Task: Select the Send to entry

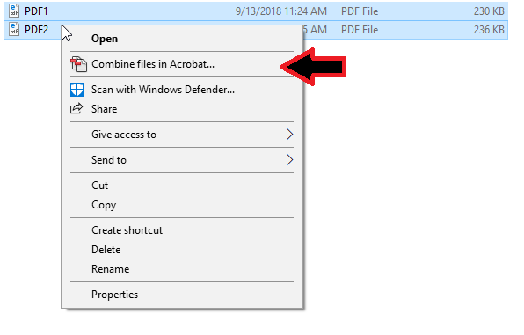Action: click(x=109, y=160)
